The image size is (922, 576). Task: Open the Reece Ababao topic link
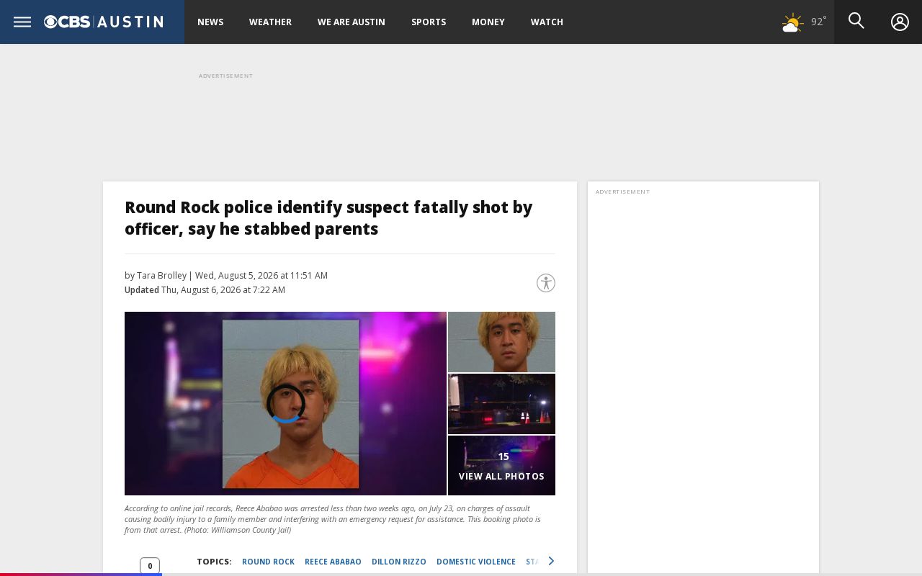[333, 562]
